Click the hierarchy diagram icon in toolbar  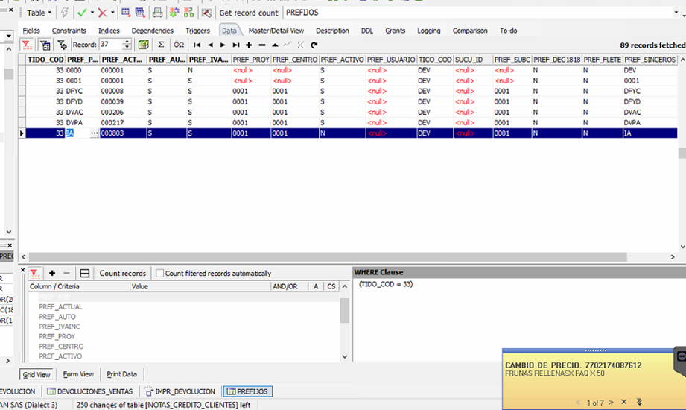tap(188, 13)
